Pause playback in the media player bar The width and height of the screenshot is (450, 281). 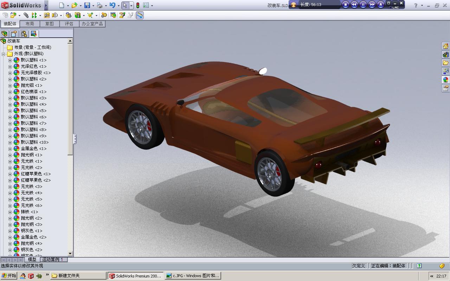point(363,5)
